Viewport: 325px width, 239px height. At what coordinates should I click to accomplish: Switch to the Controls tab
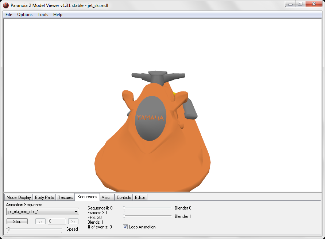(x=124, y=197)
